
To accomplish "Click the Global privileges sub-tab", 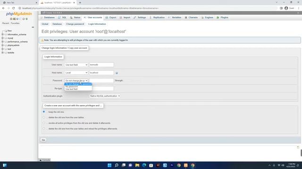I will pos(45,24).
